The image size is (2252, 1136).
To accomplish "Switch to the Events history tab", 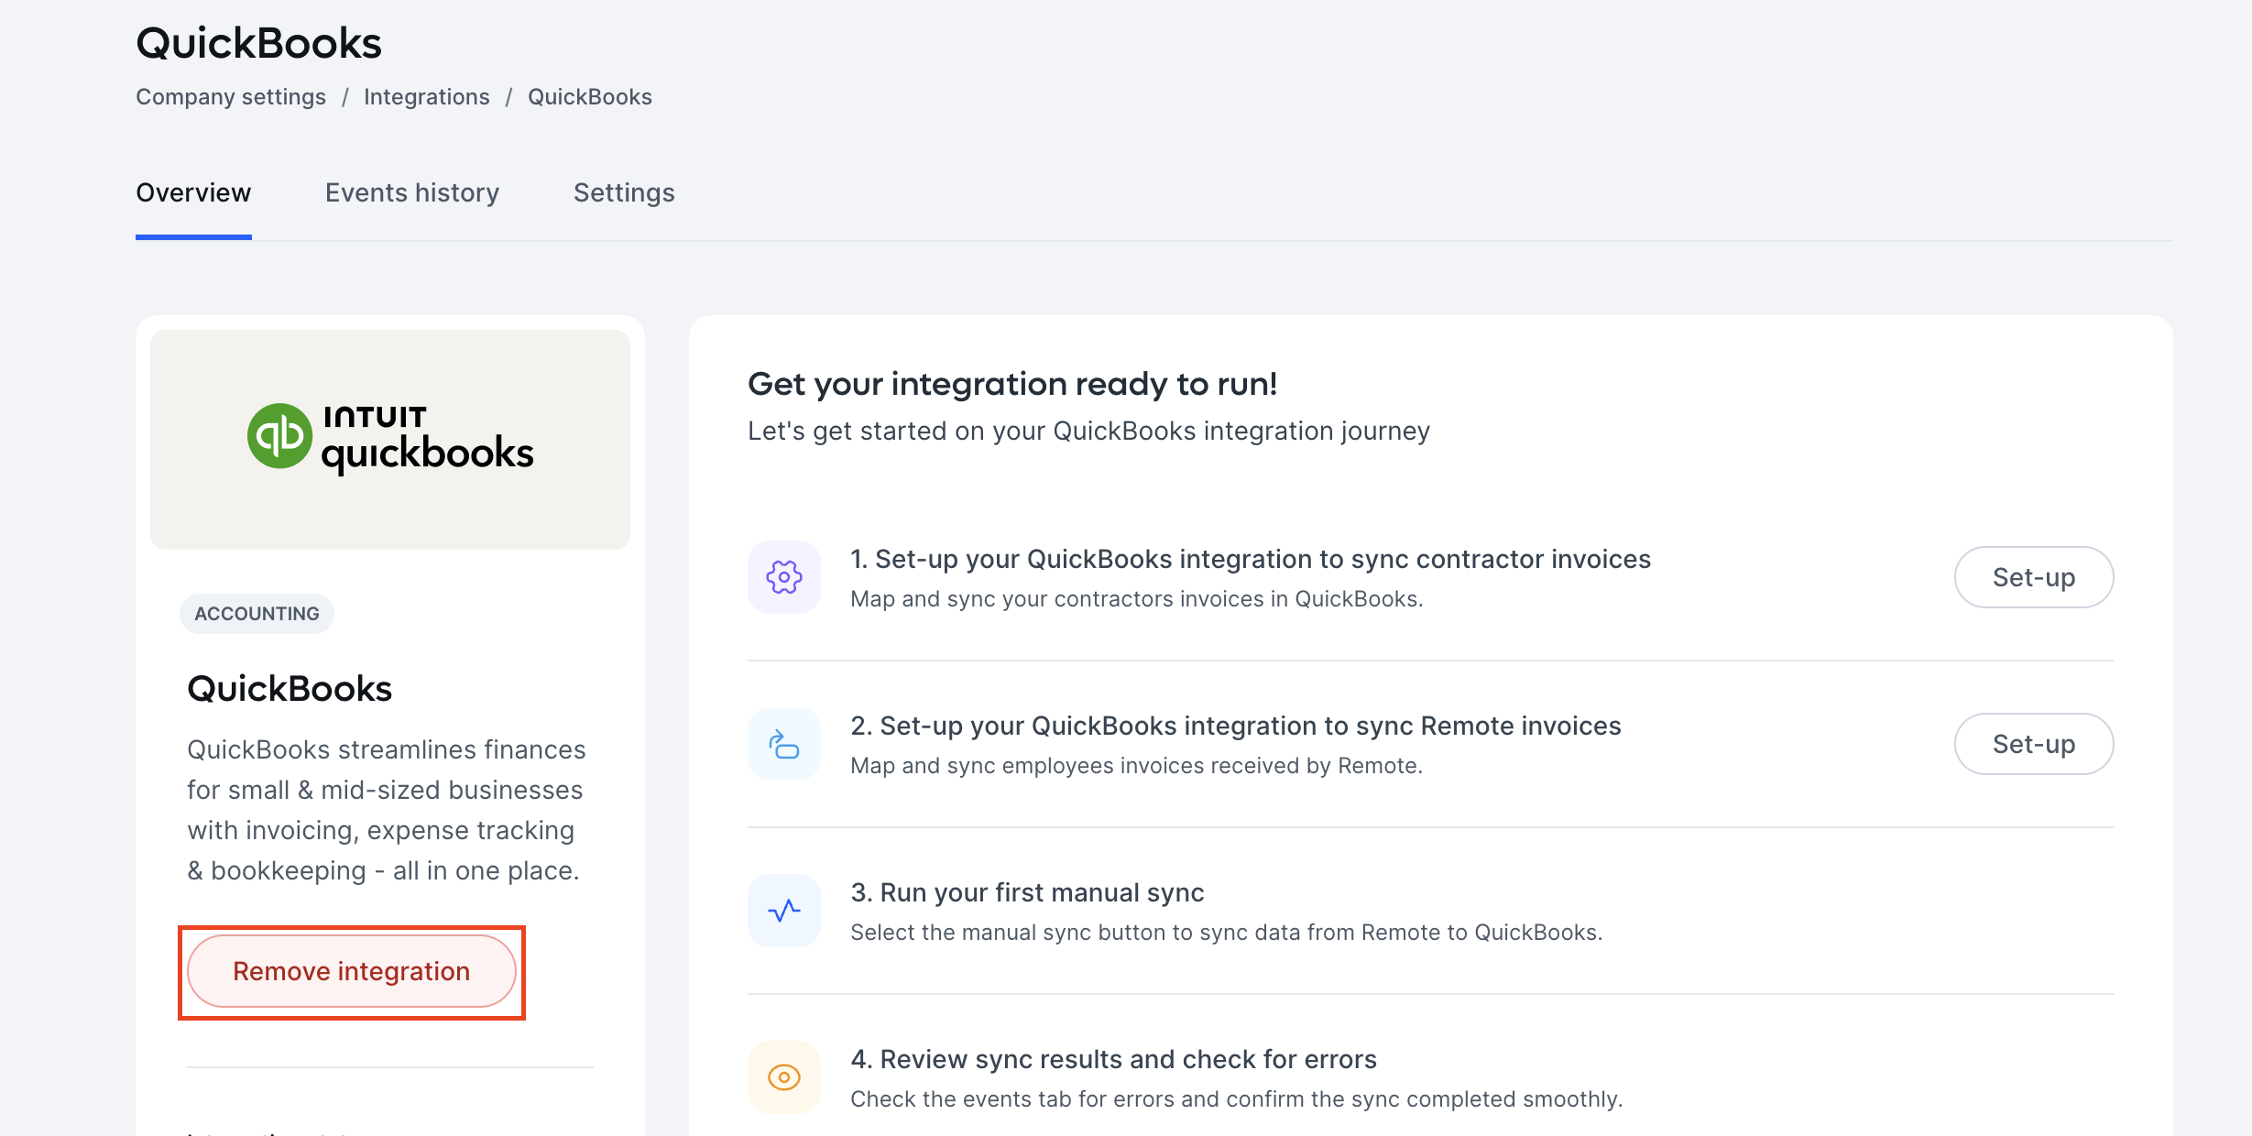I will point(412,192).
